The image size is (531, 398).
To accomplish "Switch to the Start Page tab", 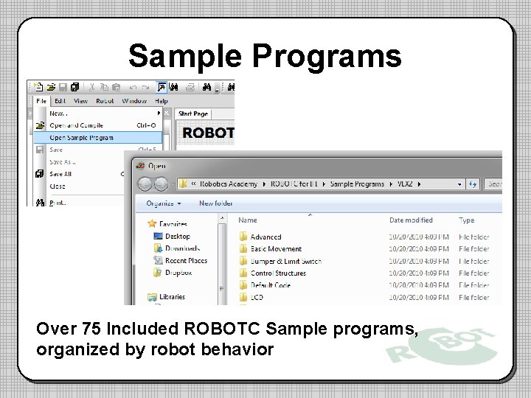I will (193, 114).
